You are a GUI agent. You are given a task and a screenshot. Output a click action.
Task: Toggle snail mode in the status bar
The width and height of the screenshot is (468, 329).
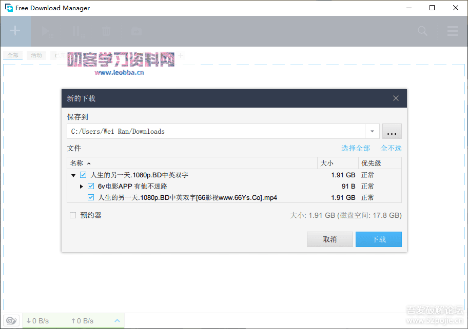(x=11, y=320)
